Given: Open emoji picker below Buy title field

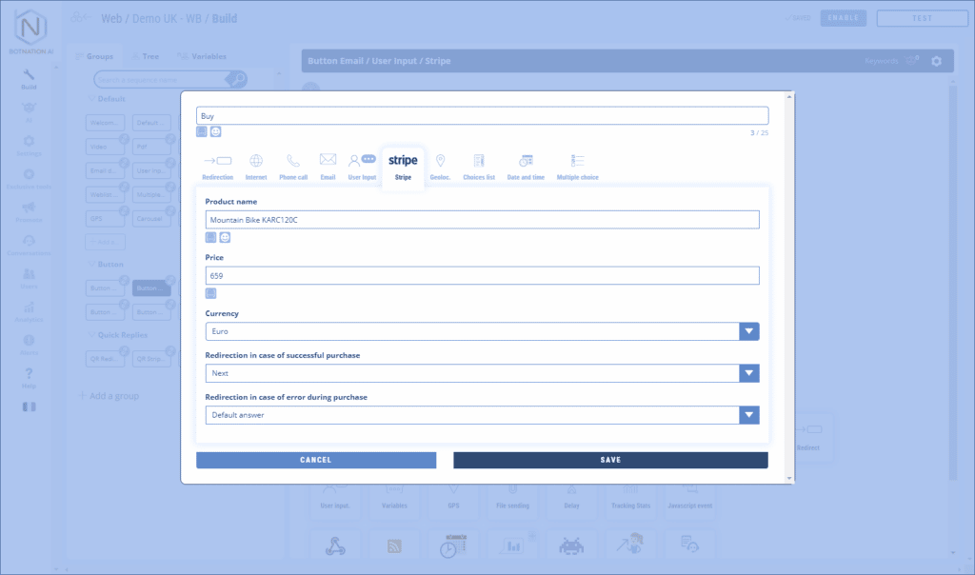Looking at the screenshot, I should click(216, 131).
